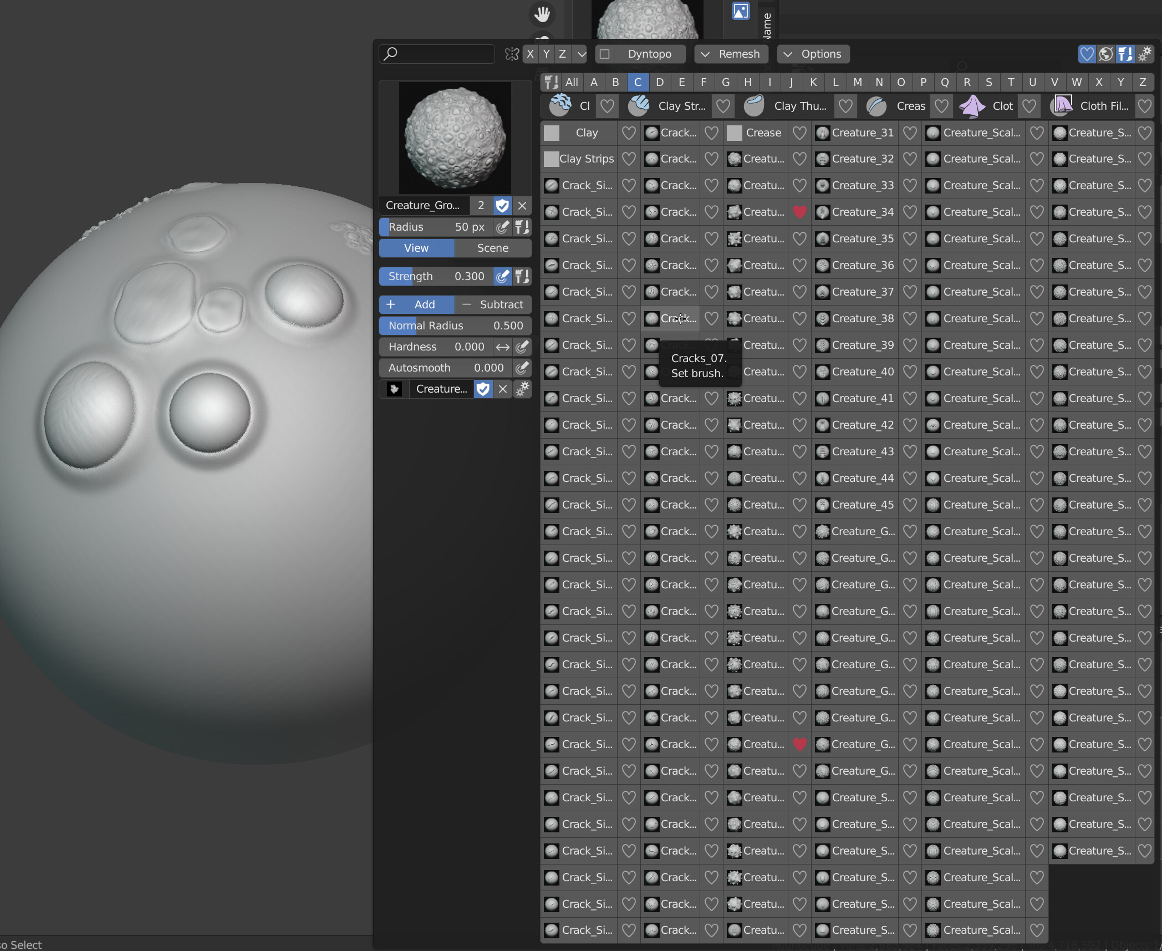Expand the Options dropdown

click(813, 54)
